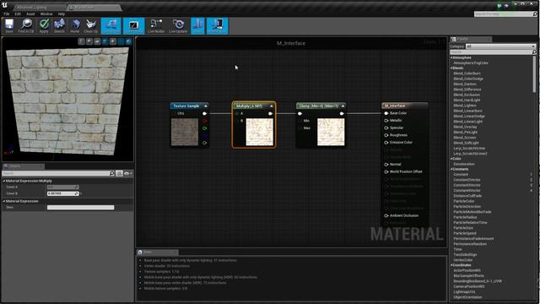Select the Palette panel tab
The image size is (540, 304).
click(x=471, y=39)
